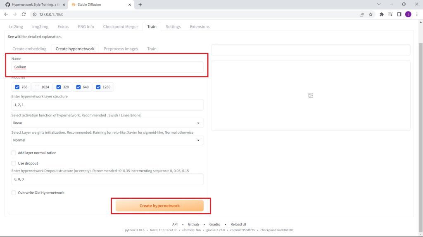Open the browser tab search chevron
The height and width of the screenshot is (237, 423).
tap(379, 5)
